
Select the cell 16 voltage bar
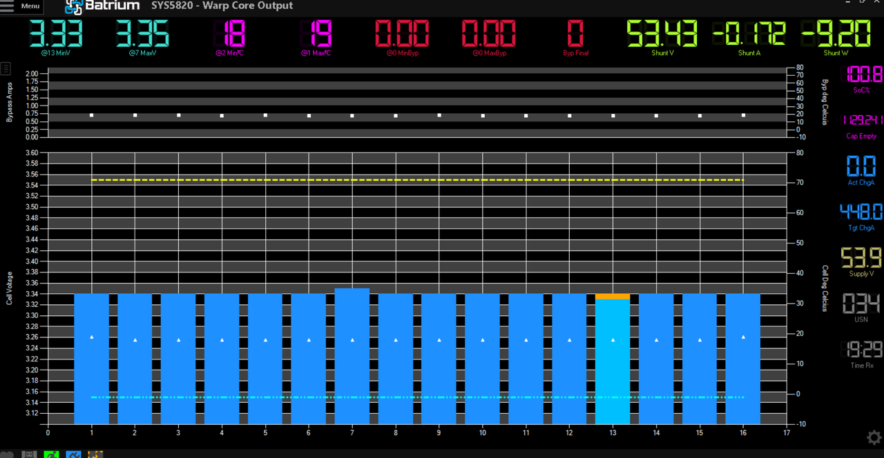click(x=743, y=359)
